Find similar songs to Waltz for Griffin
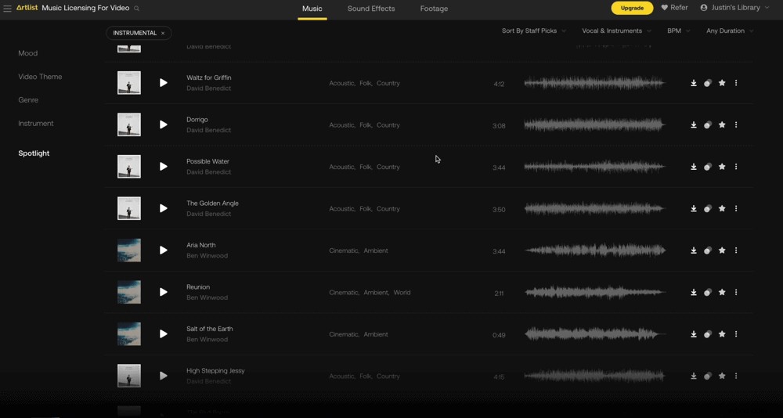This screenshot has width=783, height=418. [708, 84]
